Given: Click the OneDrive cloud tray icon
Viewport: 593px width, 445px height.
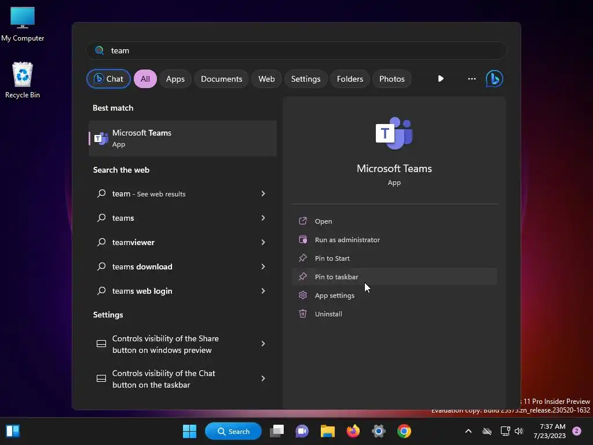Looking at the screenshot, I should pyautogui.click(x=487, y=431).
